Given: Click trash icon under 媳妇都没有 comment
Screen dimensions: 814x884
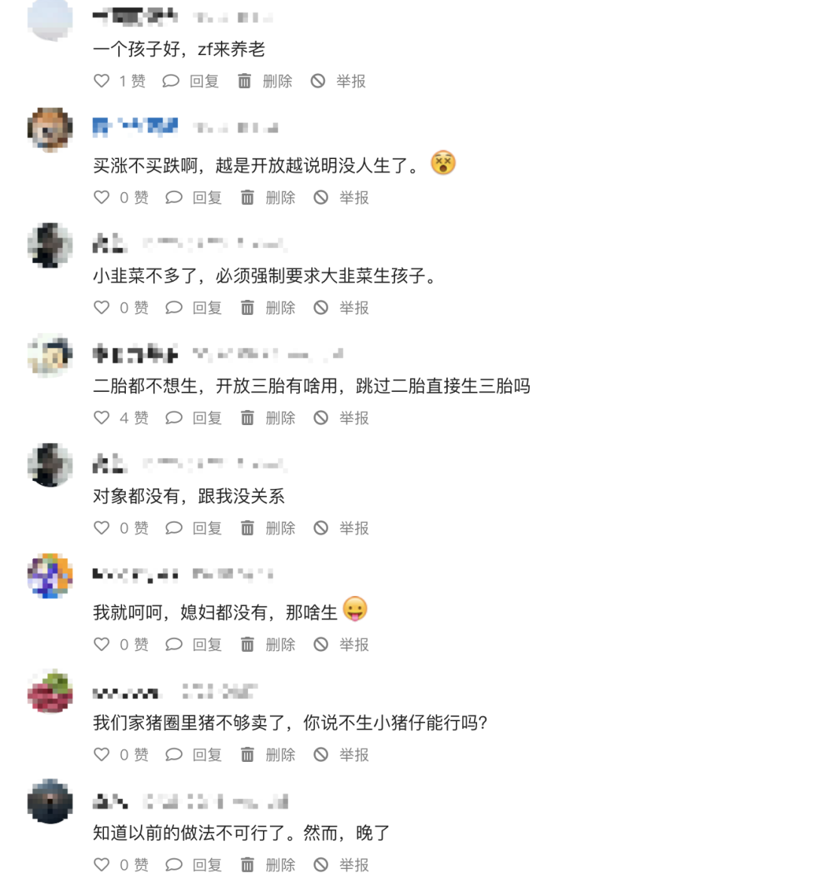Looking at the screenshot, I should [247, 644].
